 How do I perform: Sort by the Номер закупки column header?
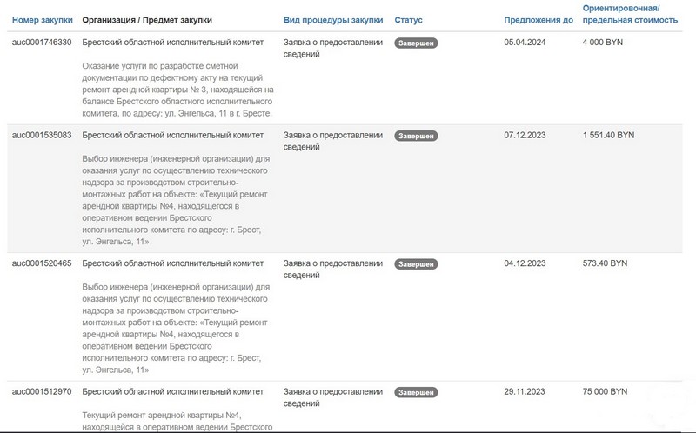click(x=42, y=19)
